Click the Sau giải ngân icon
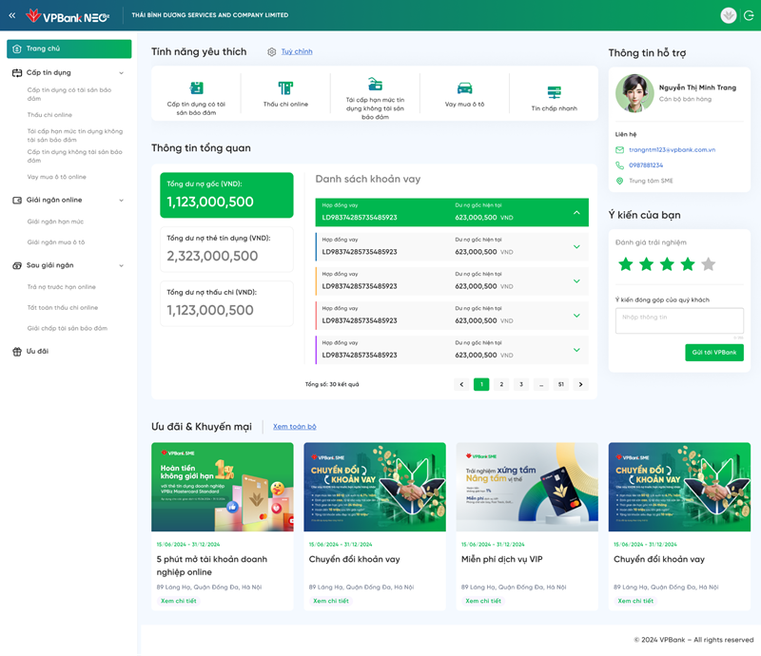Screen dimensions: 761x656 17,265
